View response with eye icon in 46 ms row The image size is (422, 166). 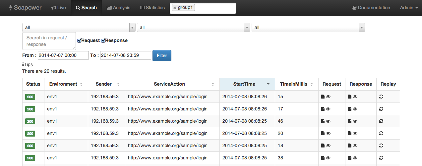point(355,121)
